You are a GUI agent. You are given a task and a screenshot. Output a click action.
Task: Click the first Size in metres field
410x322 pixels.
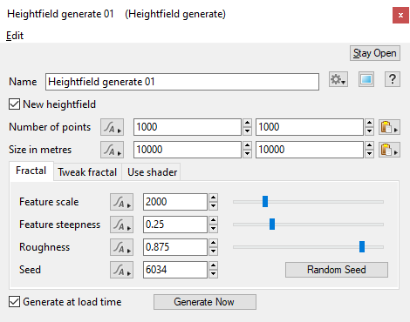click(188, 150)
